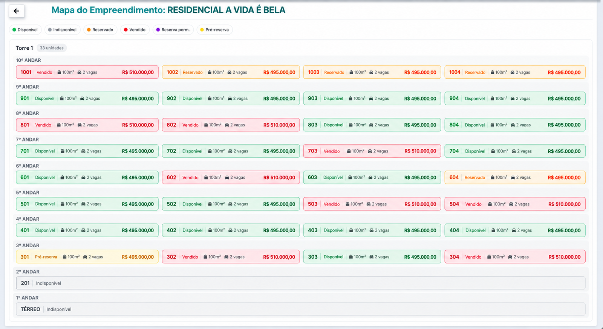
Task: Open pre-reserved unit 301 card
Action: 87,257
